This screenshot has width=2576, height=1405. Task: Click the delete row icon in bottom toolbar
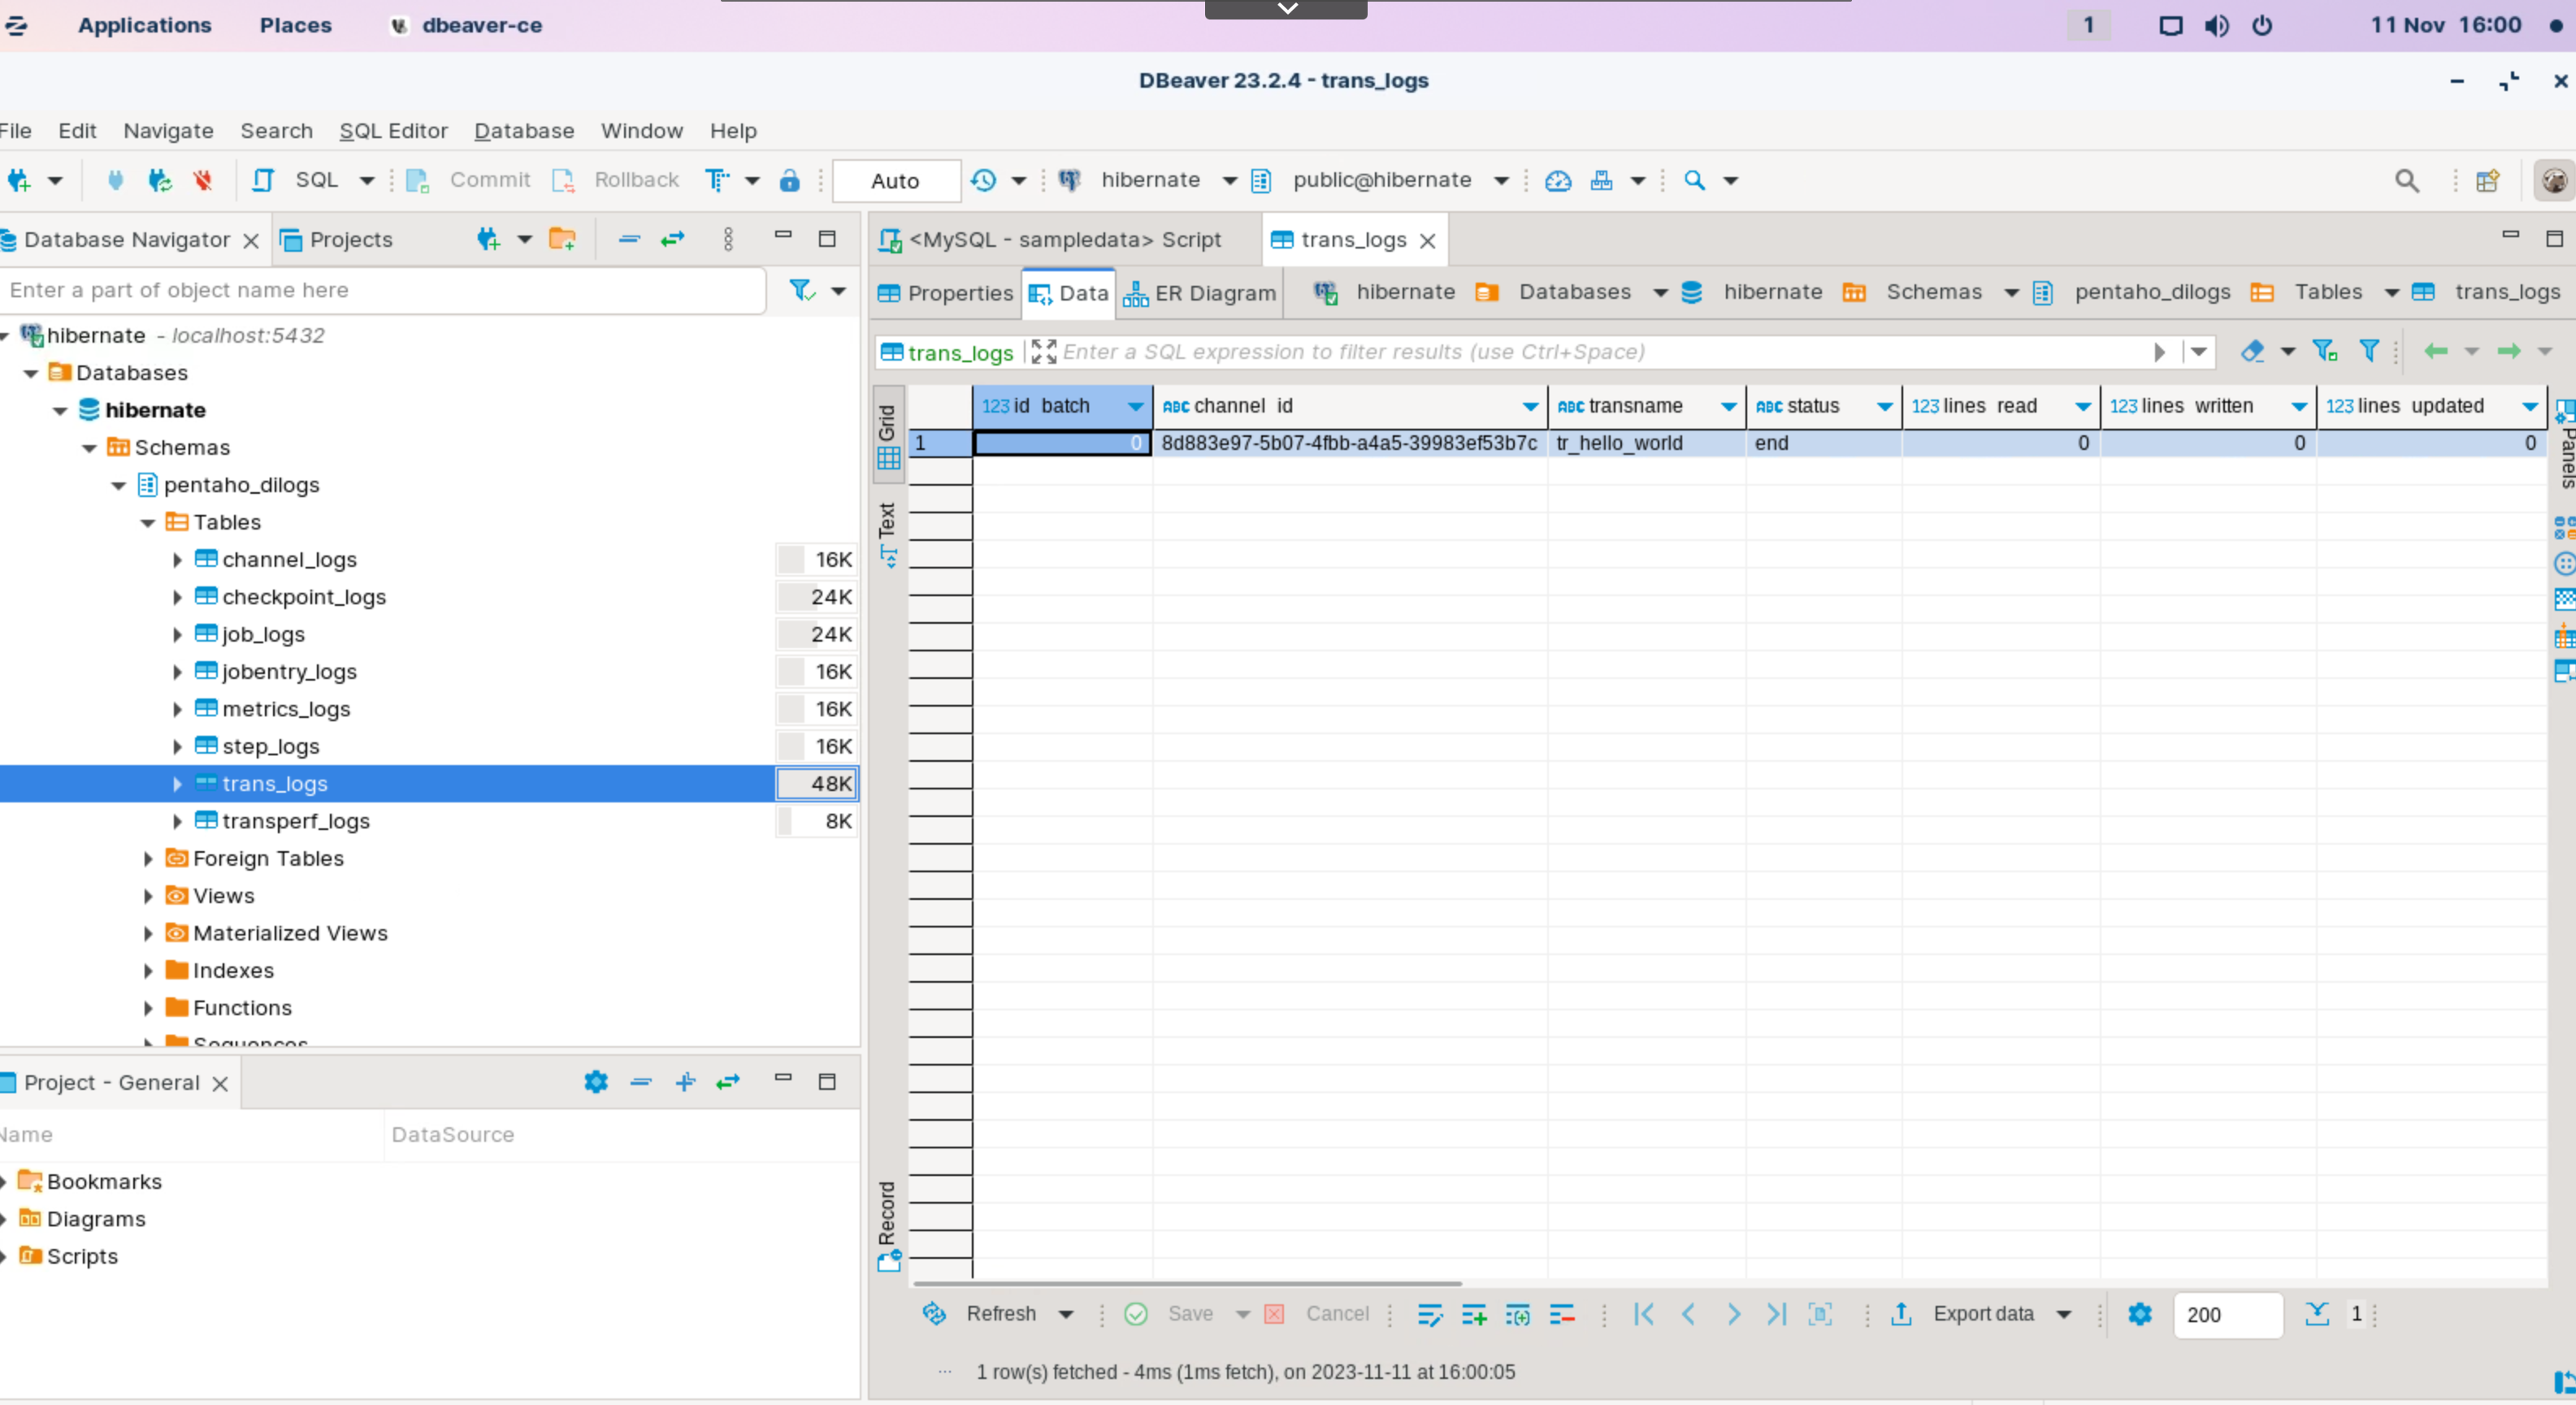pos(1562,1314)
